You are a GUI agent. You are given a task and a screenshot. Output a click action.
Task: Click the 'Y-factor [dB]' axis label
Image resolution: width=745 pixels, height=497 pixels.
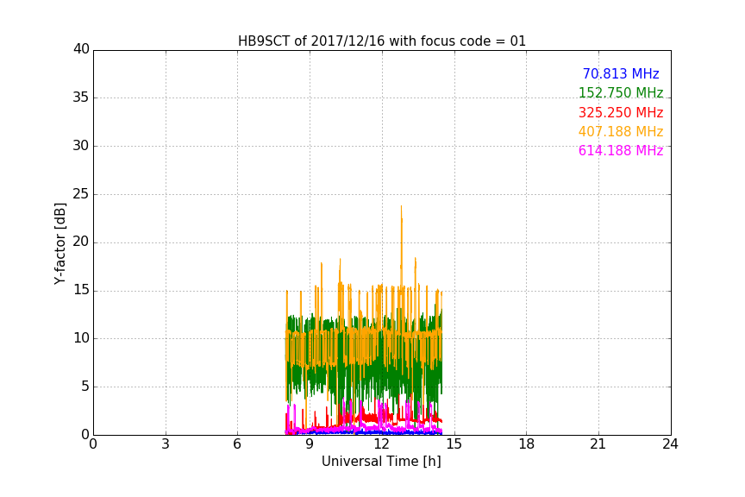pyautogui.click(x=60, y=243)
